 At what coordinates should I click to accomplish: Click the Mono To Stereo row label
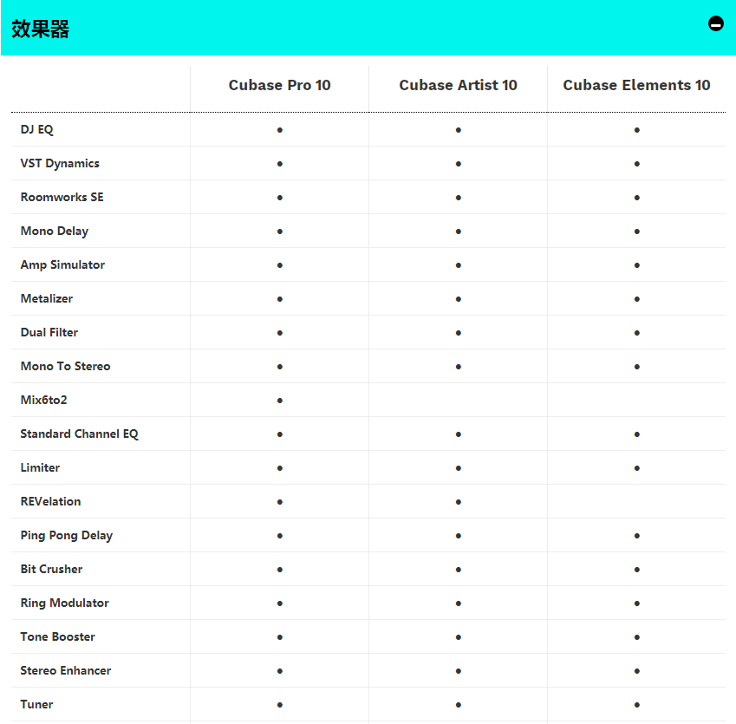coord(65,366)
